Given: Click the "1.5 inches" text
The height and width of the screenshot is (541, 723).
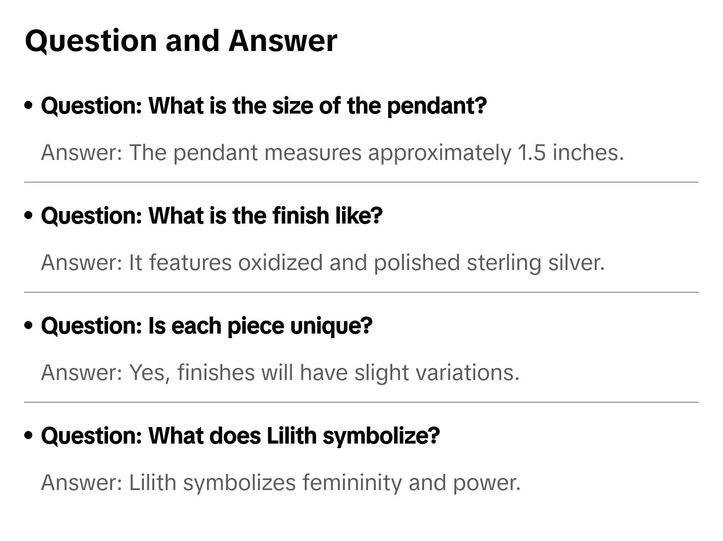Looking at the screenshot, I should click(571, 152).
